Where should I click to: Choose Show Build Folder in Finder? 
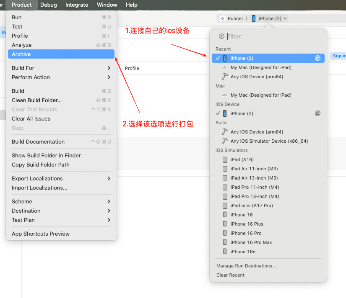61,156
